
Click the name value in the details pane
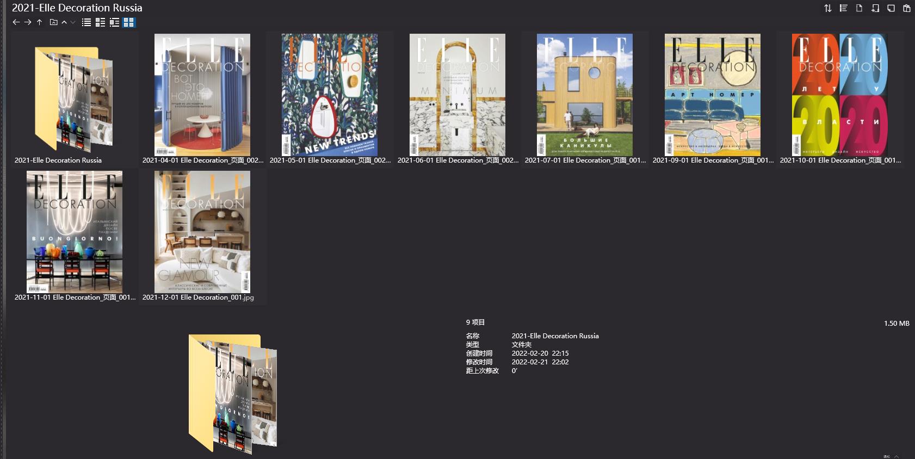[x=555, y=336]
